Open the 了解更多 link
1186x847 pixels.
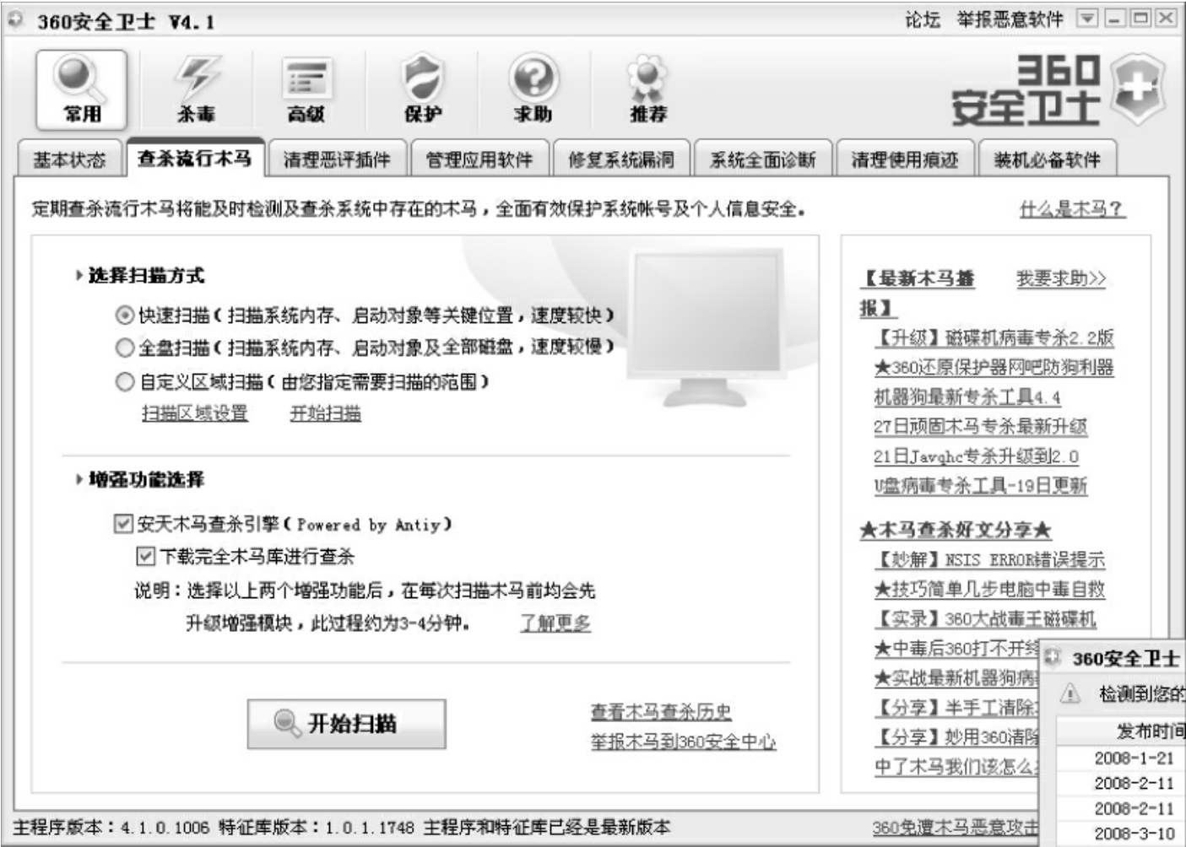[x=555, y=623]
